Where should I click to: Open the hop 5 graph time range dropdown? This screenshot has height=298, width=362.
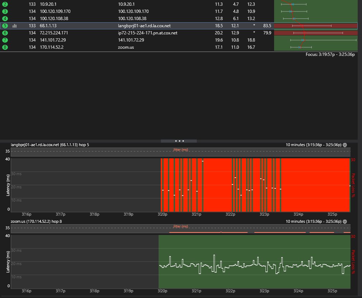[x=345, y=145]
